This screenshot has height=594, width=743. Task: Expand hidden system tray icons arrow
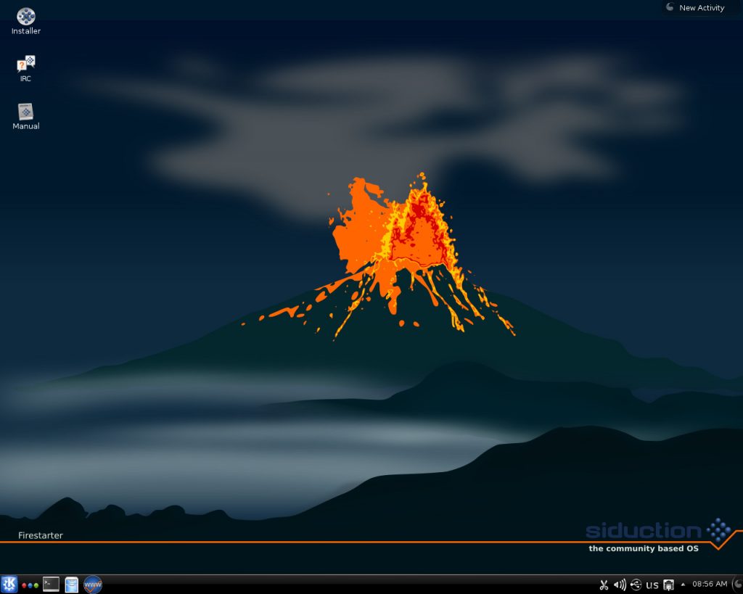click(683, 585)
